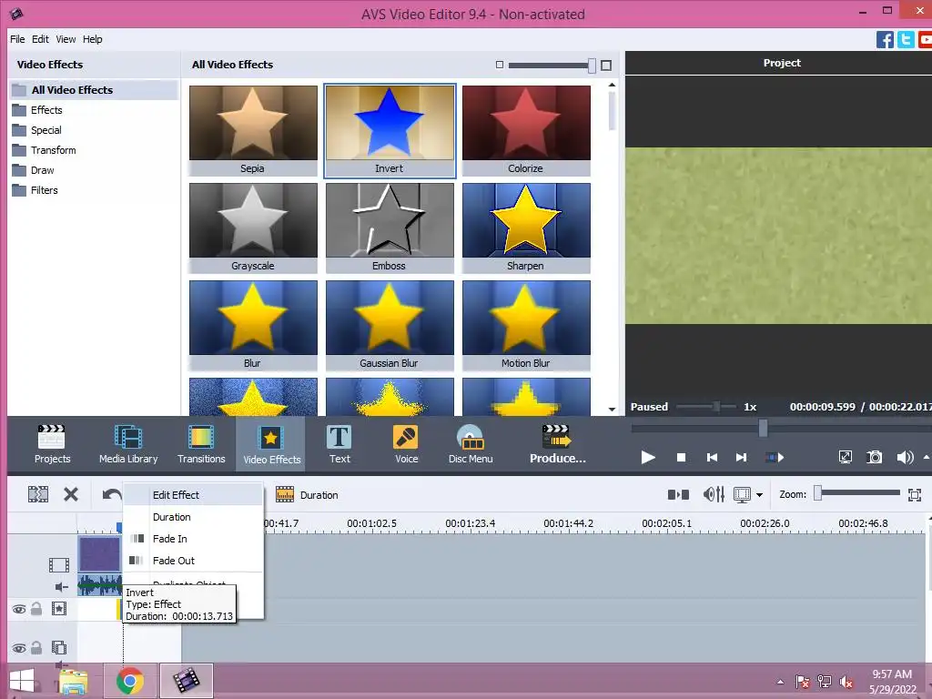
Task: Select the All Video Effects folder
Action: click(94, 90)
